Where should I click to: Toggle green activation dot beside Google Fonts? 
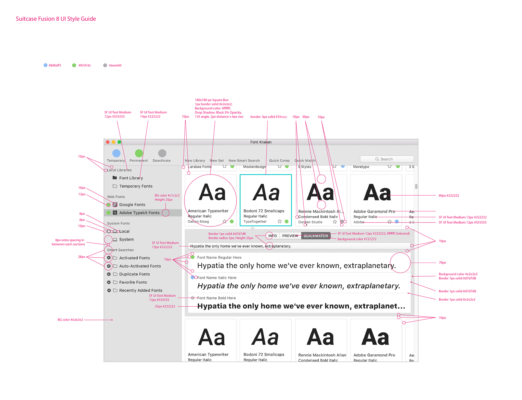[x=108, y=205]
